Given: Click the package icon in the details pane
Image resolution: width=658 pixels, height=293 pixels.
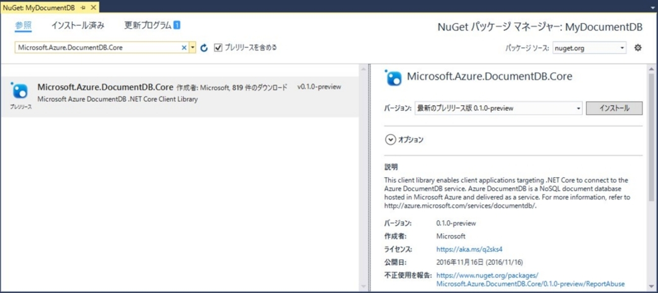Looking at the screenshot, I should click(393, 77).
